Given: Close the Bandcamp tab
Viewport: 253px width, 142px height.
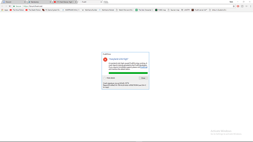Looking at the screenshot, I should point(50,2).
